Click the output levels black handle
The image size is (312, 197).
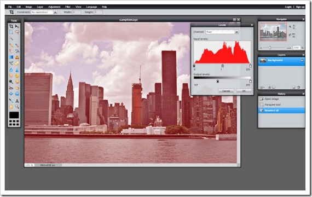tap(218, 81)
